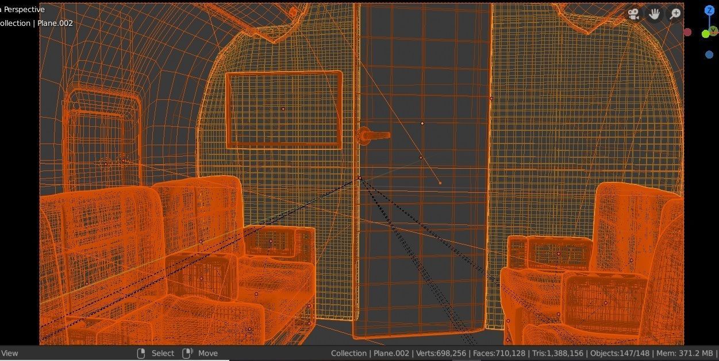Click the Objects:147/148 statistic

point(620,354)
